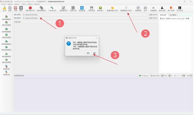The width and height of the screenshot is (194, 115).
Task: Select OFD总括提取X in the sidebar
Action: click(6, 48)
